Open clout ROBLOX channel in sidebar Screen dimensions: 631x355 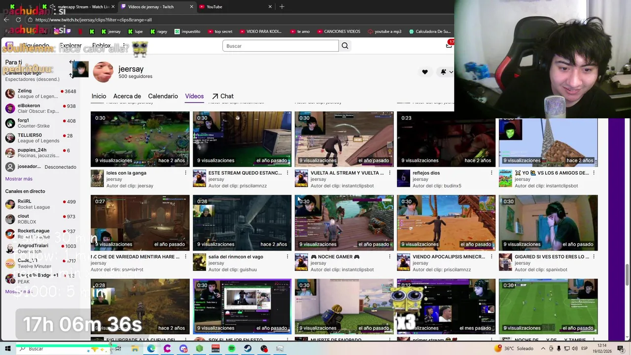coord(40,219)
